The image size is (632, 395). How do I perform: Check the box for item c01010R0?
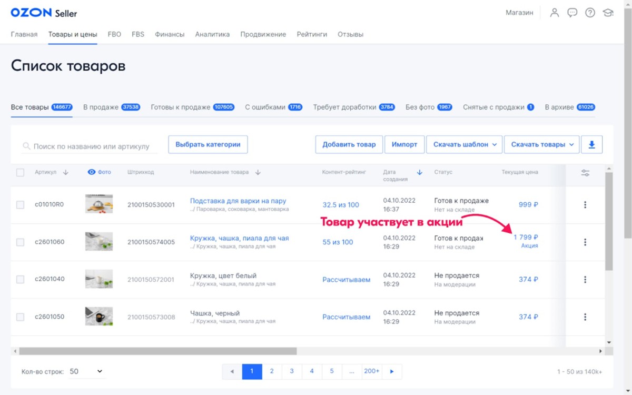click(x=20, y=205)
